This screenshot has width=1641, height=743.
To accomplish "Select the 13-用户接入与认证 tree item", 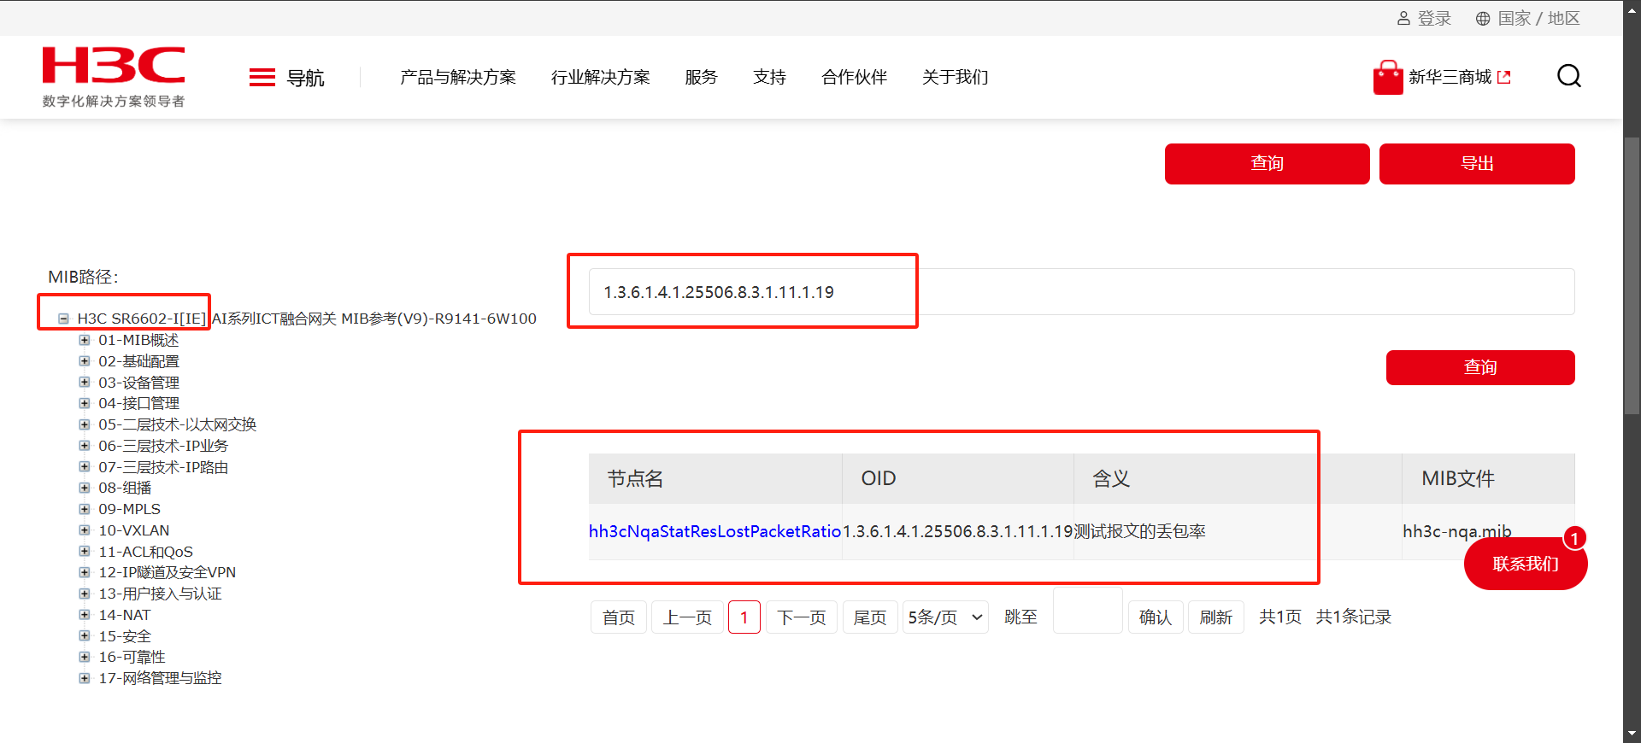I will (160, 594).
